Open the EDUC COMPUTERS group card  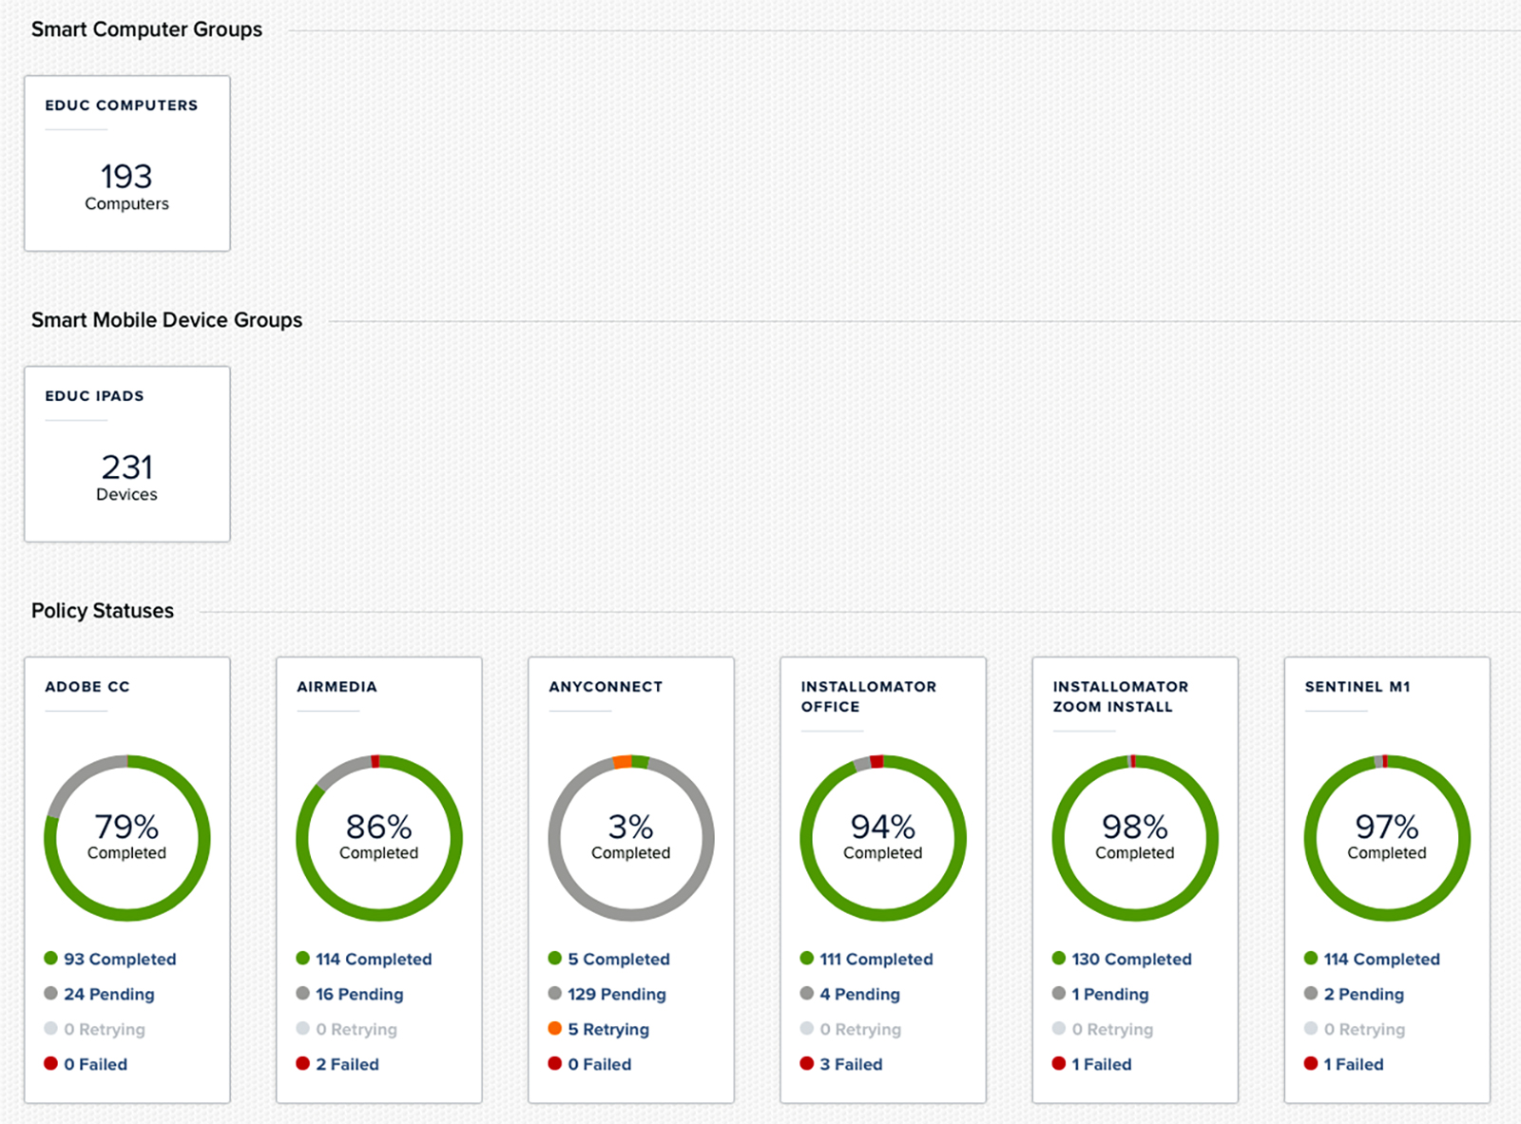[127, 163]
